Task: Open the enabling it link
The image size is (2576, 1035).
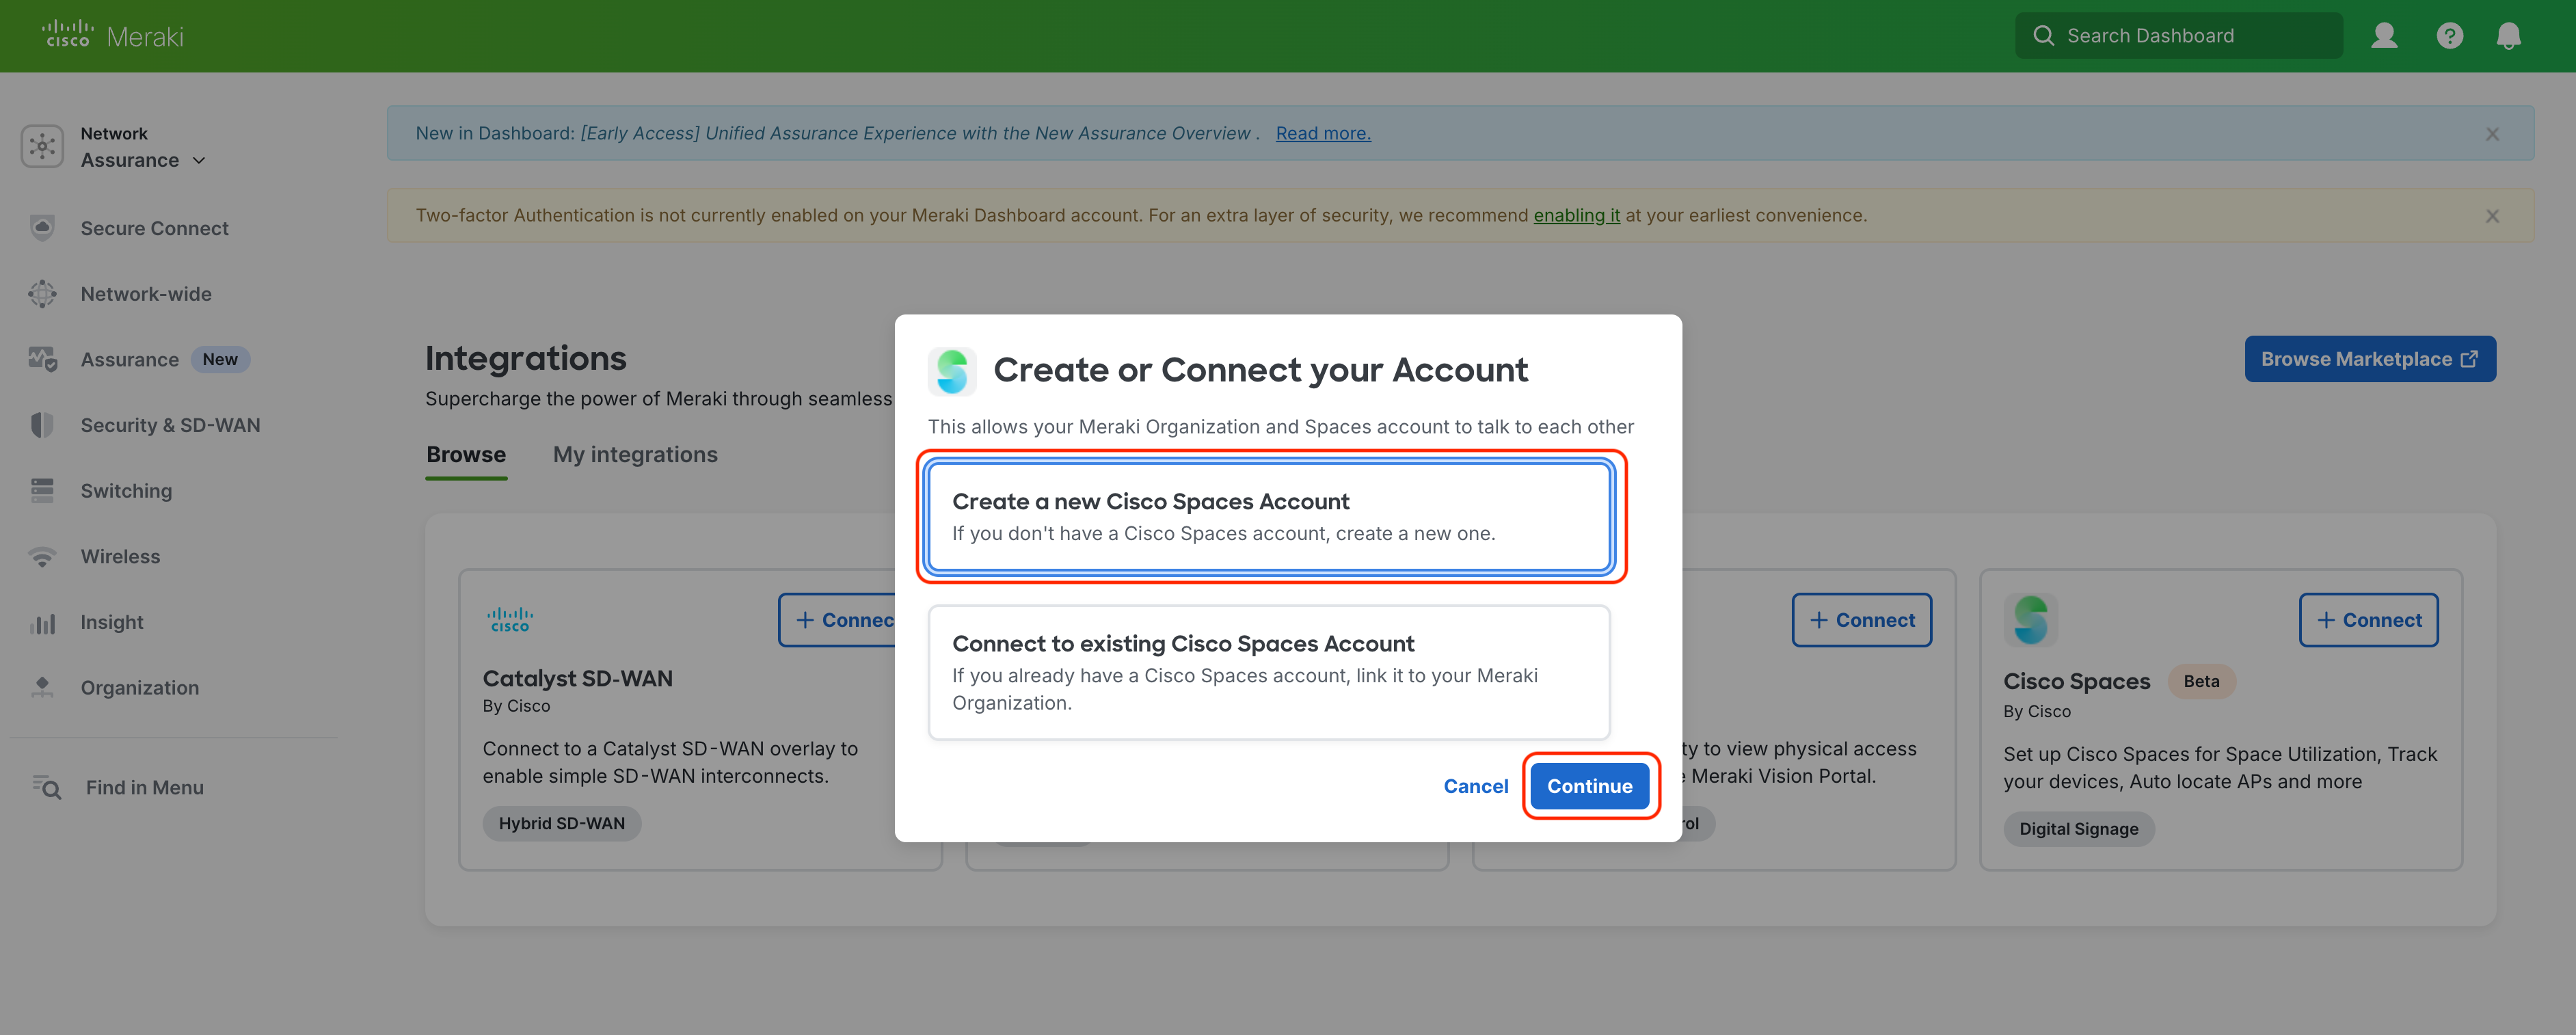Action: coord(1576,215)
